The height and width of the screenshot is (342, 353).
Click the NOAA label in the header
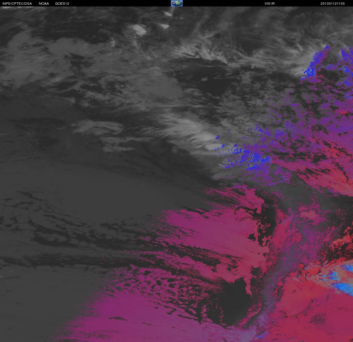click(44, 4)
